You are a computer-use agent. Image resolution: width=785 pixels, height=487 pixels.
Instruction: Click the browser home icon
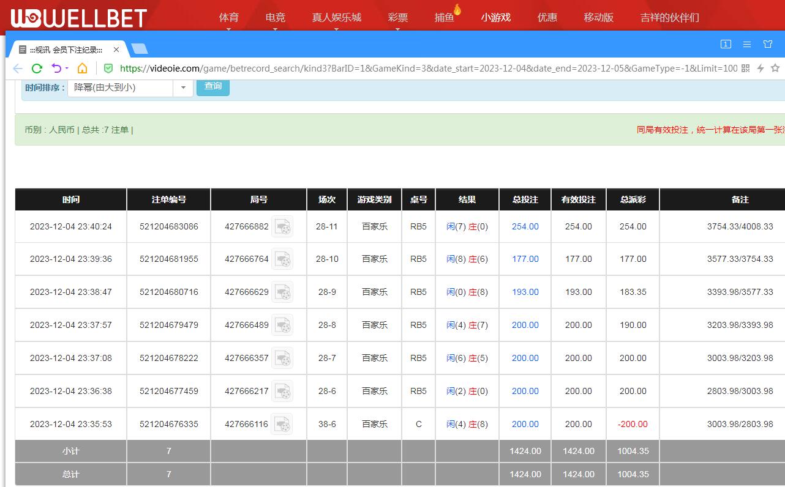click(x=82, y=69)
